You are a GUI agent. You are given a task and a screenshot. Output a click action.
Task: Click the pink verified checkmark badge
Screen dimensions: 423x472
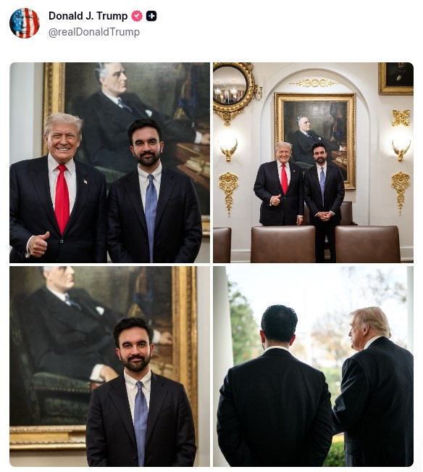[x=137, y=16]
